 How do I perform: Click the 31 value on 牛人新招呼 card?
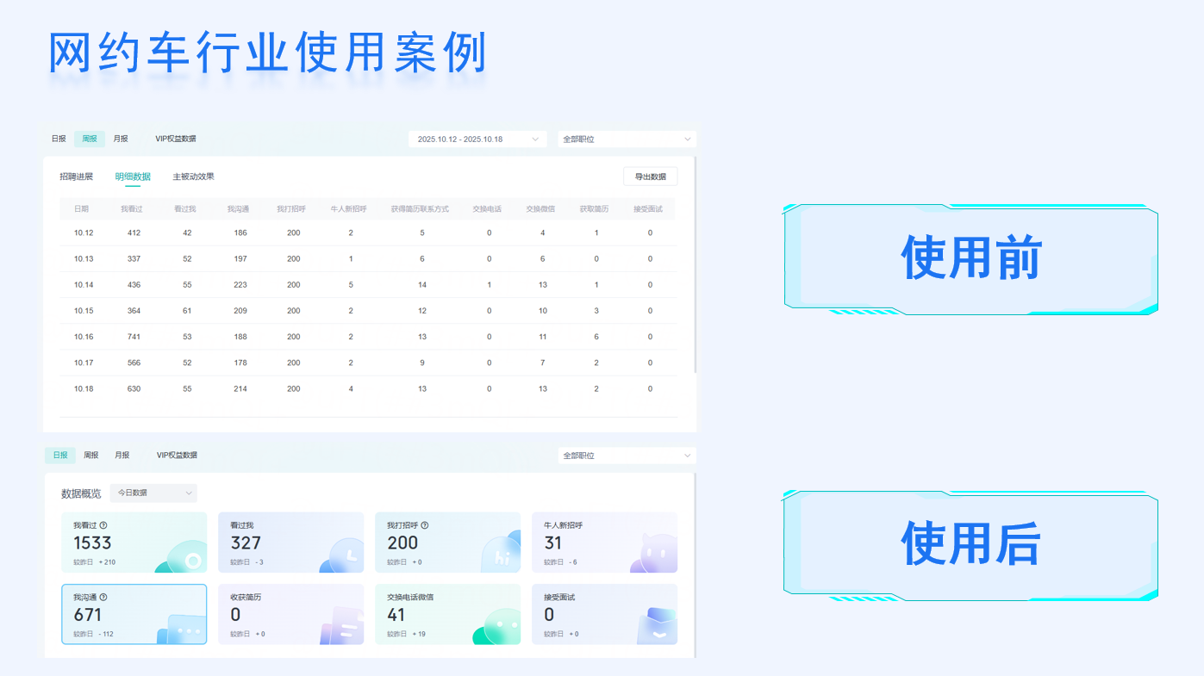(x=553, y=543)
